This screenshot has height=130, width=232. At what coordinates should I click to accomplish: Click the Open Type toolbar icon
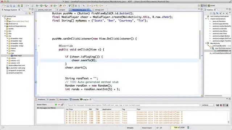61,6
